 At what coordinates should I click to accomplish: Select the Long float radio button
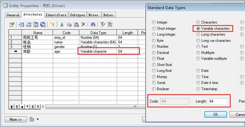(154, 71)
